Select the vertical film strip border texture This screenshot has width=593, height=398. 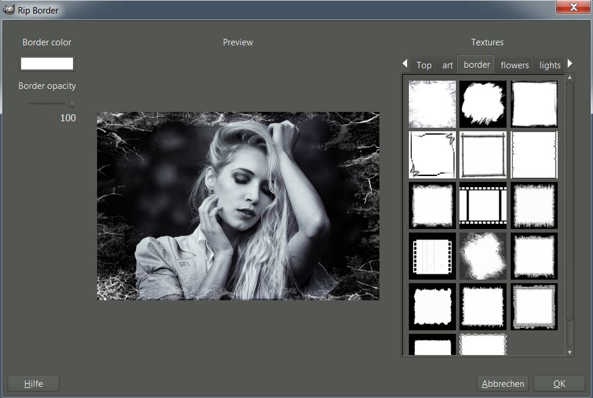click(x=432, y=256)
